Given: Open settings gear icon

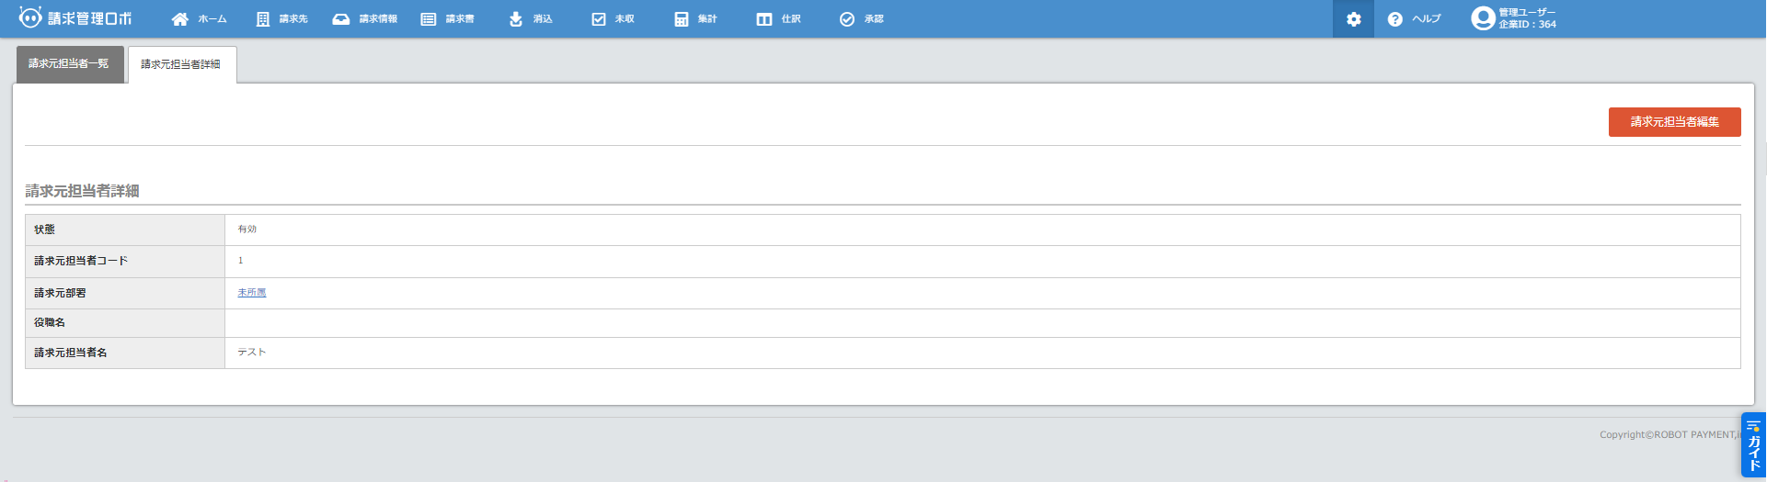Looking at the screenshot, I should (1353, 19).
